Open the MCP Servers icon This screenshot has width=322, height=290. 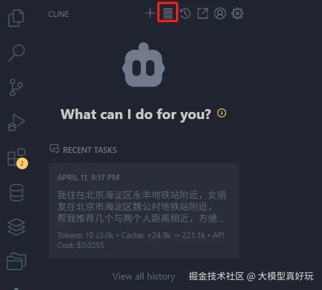point(168,13)
